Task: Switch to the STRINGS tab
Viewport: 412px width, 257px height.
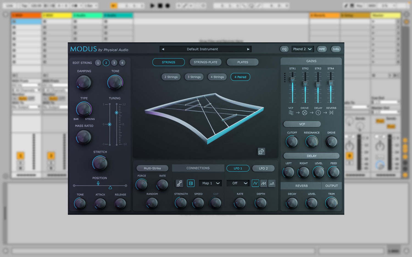Action: pyautogui.click(x=168, y=62)
